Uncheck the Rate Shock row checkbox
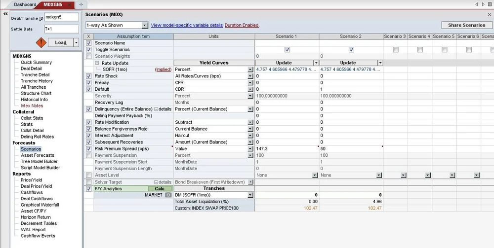This screenshot has height=248, width=494. (x=89, y=76)
